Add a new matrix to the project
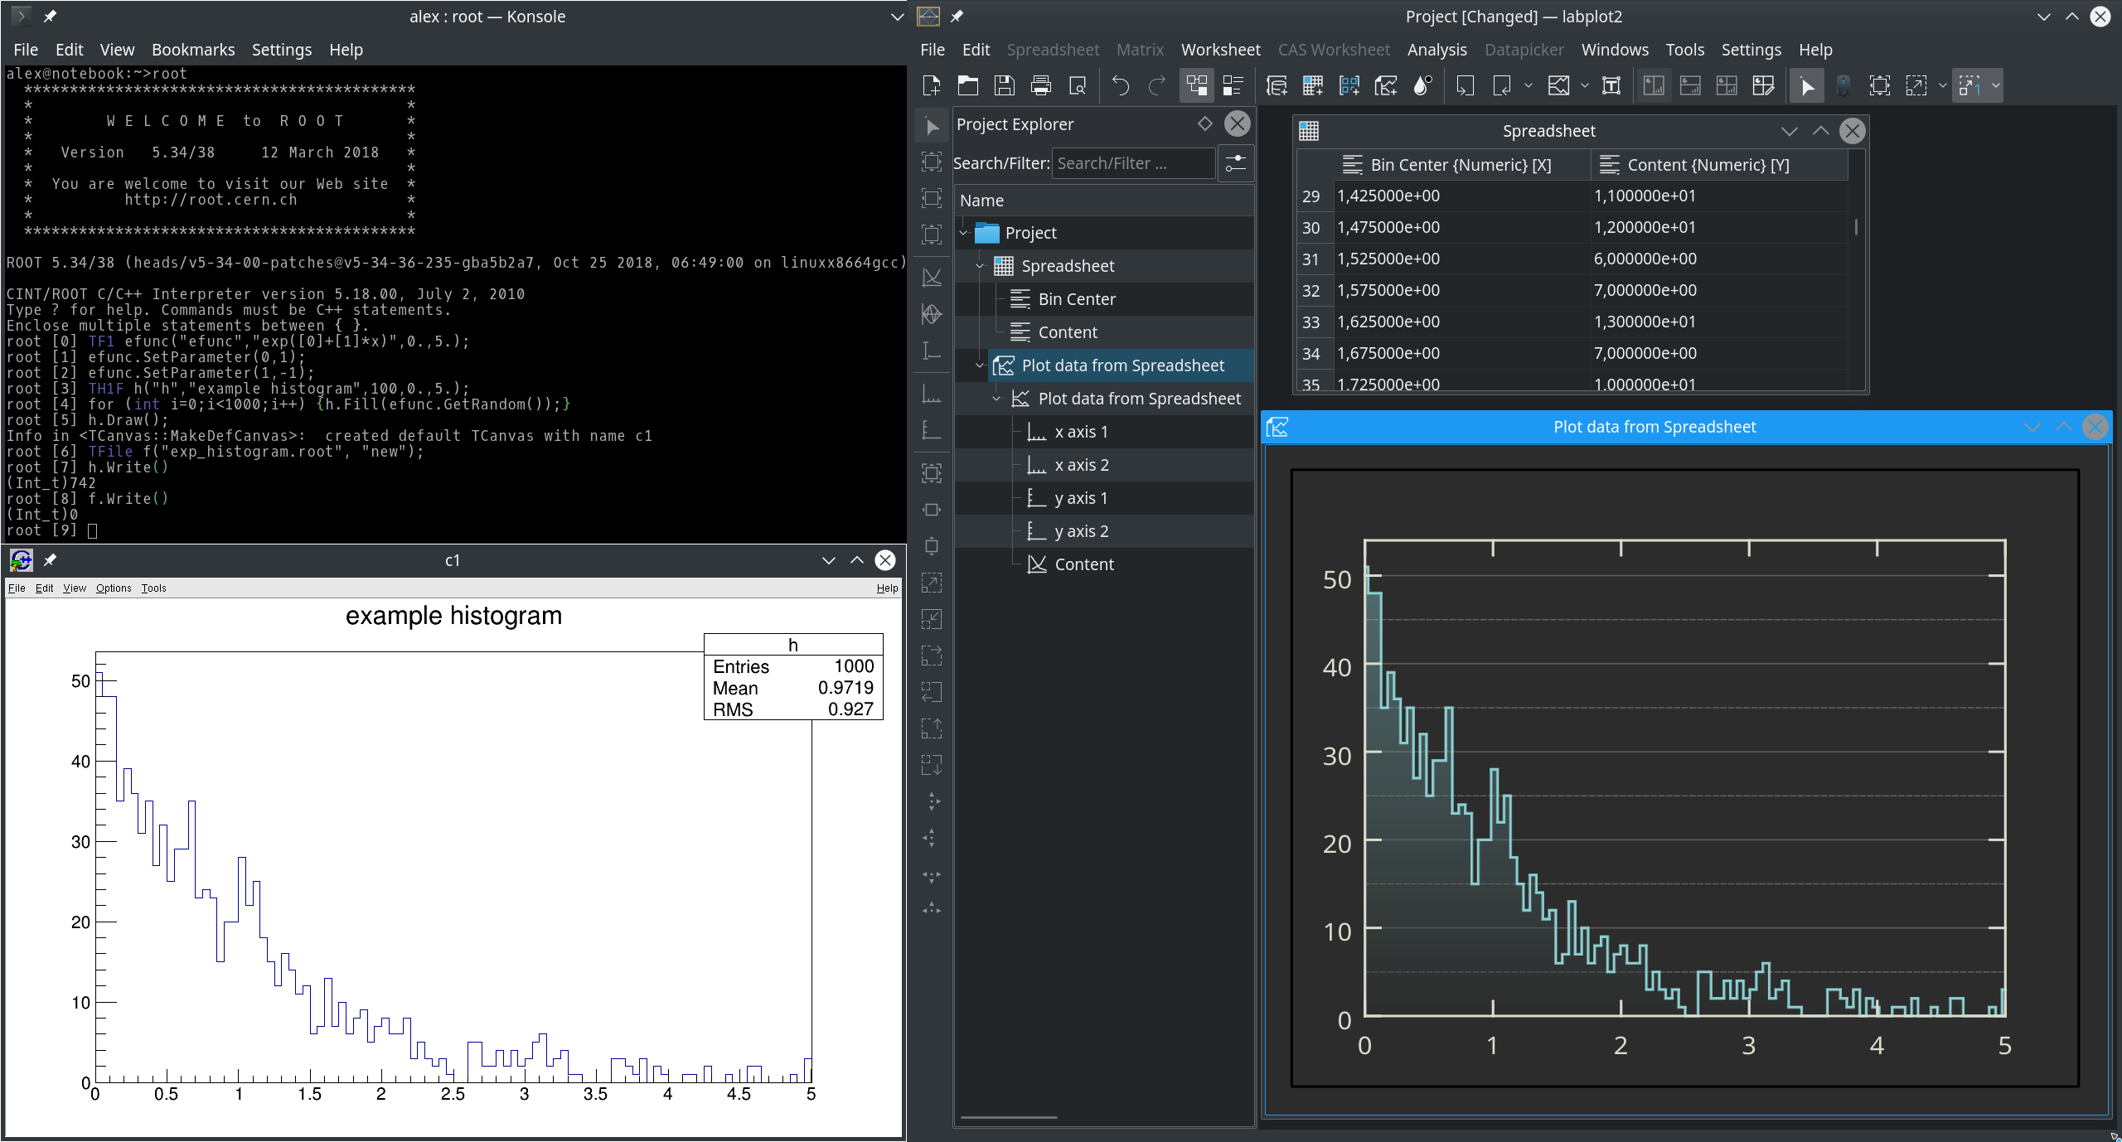The width and height of the screenshot is (2122, 1142). coord(1312,85)
